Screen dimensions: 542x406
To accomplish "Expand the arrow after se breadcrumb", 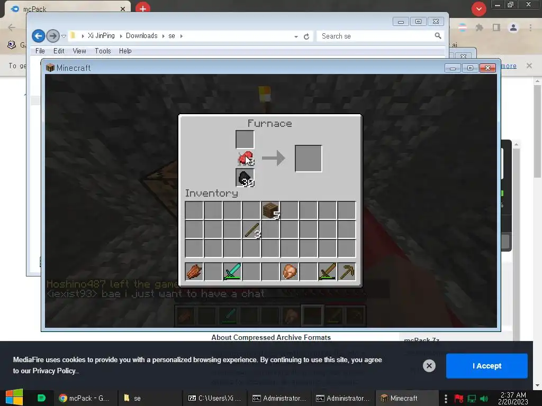I will tap(182, 36).
